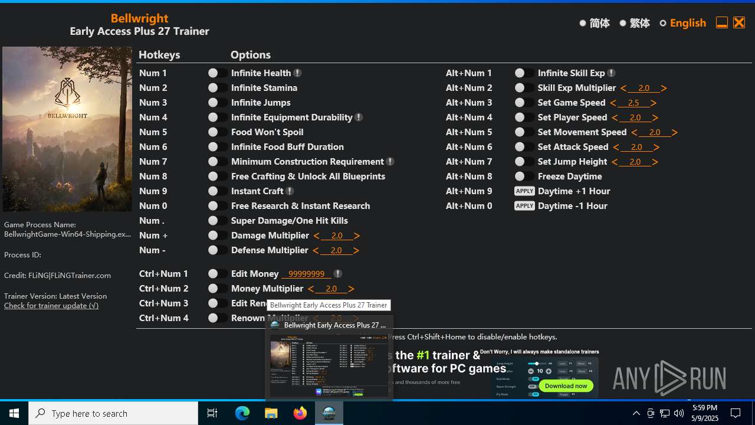Toggle Set Game Speed on
This screenshot has height=425, width=755.
point(524,103)
